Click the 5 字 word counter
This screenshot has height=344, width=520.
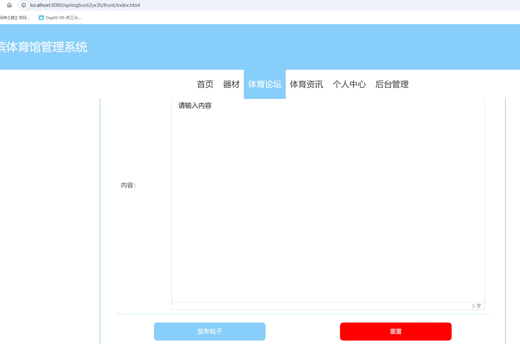(x=476, y=306)
